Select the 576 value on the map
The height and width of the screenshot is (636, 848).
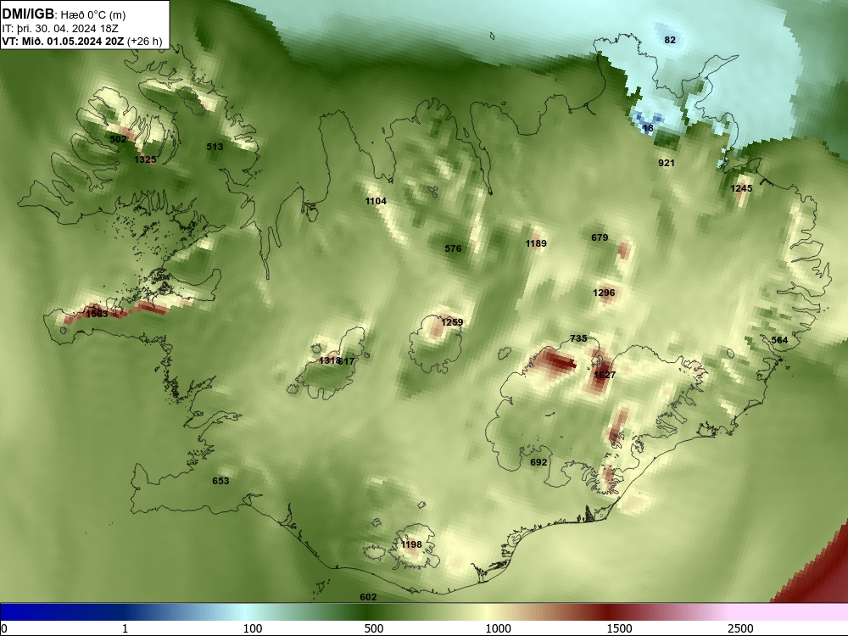click(453, 248)
